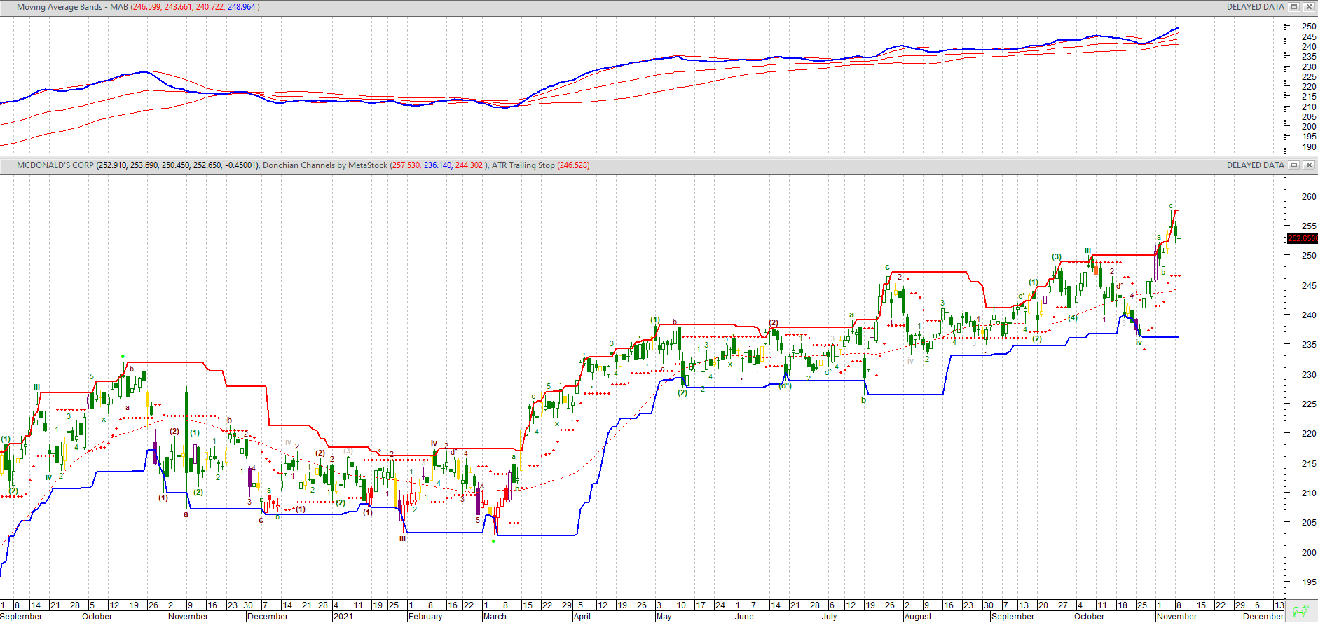Screen dimensions: 1318x623
Task: Maximize the McDonald's Corp price pane
Action: [1294, 165]
